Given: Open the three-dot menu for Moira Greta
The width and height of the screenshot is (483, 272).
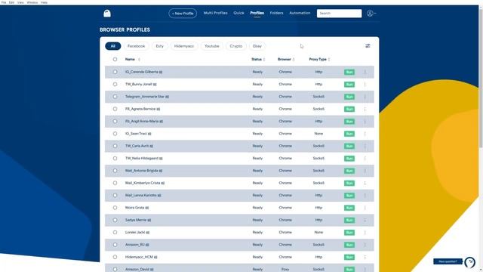Looking at the screenshot, I should (x=365, y=208).
